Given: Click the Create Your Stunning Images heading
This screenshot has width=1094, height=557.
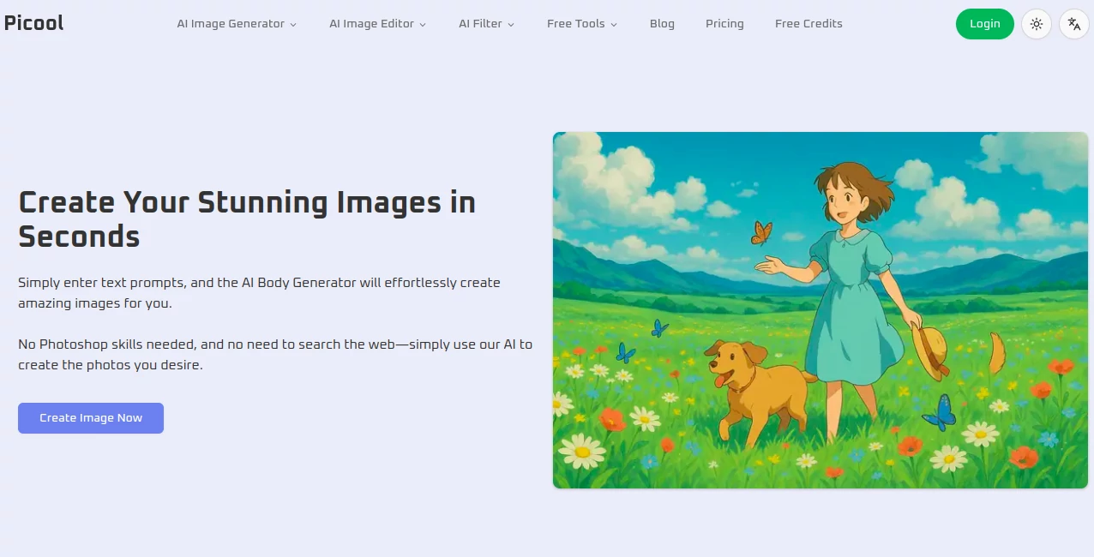Looking at the screenshot, I should coord(247,219).
